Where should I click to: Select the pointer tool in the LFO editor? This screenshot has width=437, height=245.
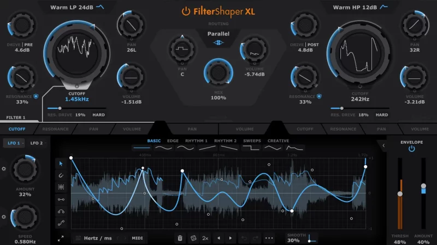[61, 163]
